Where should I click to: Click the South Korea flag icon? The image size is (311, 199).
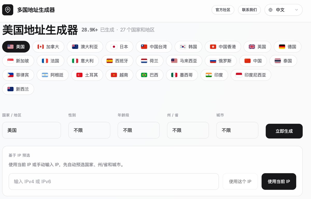[x=183, y=47]
